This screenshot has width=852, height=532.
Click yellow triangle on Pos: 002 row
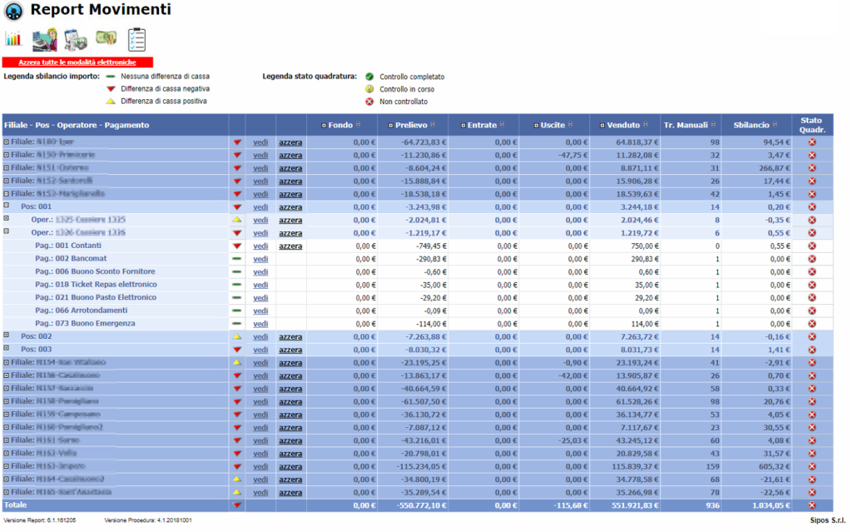click(237, 336)
